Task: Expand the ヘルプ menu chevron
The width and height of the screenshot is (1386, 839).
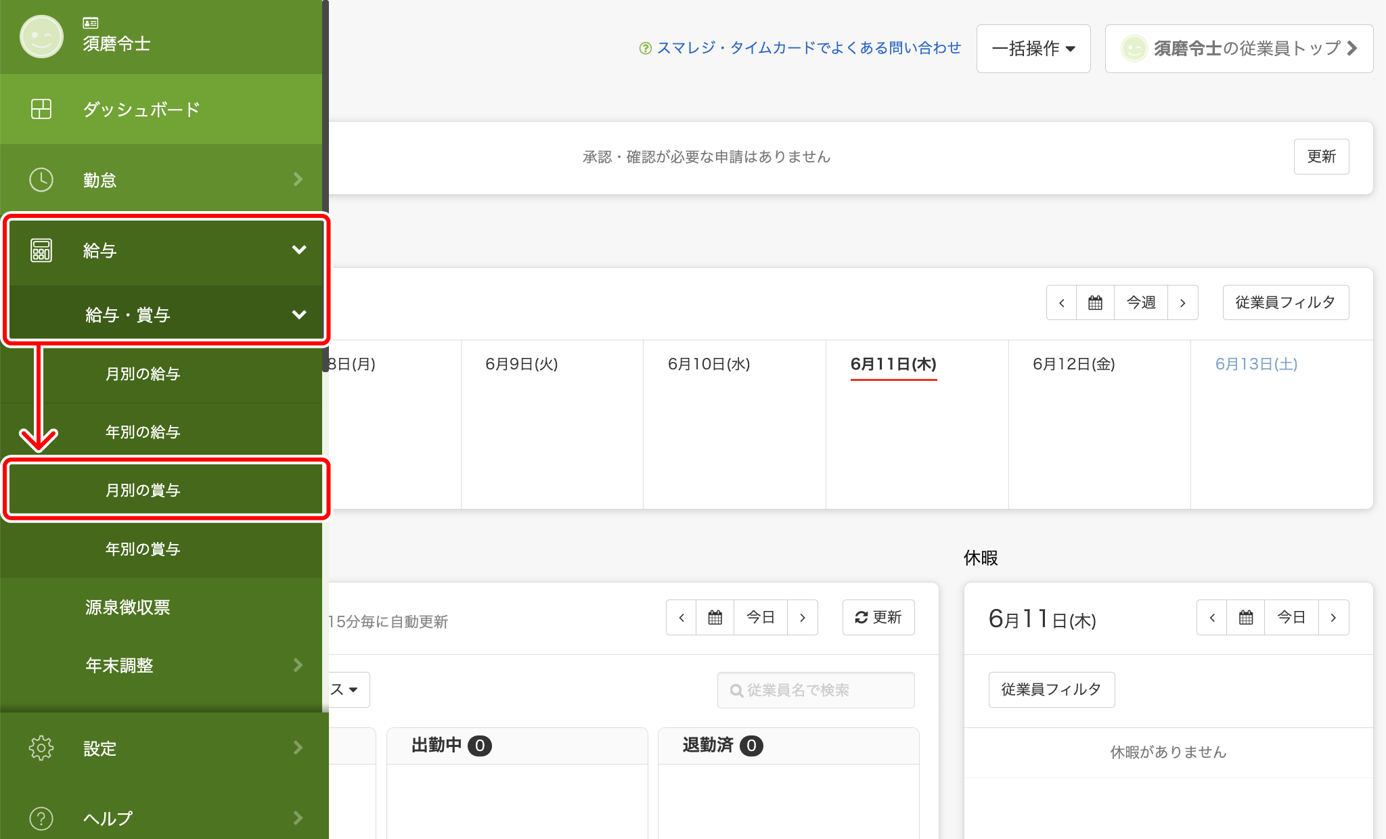Action: [298, 817]
